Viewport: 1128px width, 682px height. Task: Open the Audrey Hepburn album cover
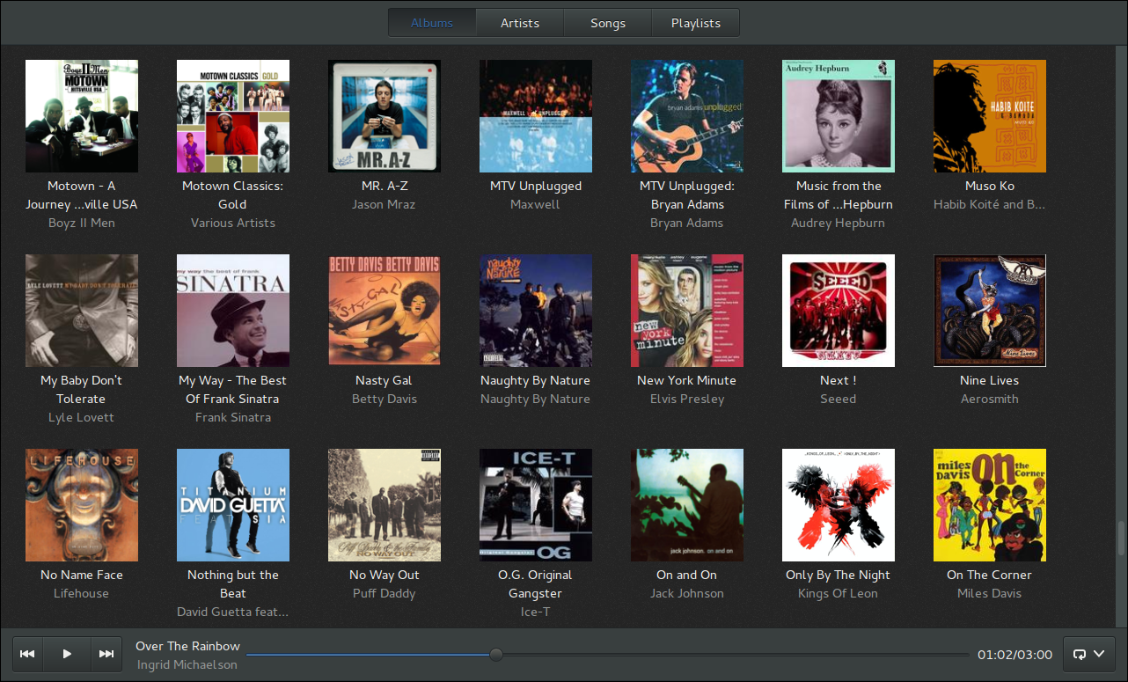coord(839,116)
